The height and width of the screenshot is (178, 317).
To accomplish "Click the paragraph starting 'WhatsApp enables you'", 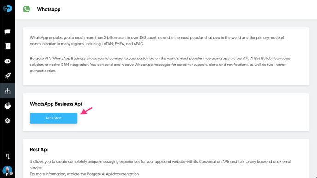I will tap(157, 41).
